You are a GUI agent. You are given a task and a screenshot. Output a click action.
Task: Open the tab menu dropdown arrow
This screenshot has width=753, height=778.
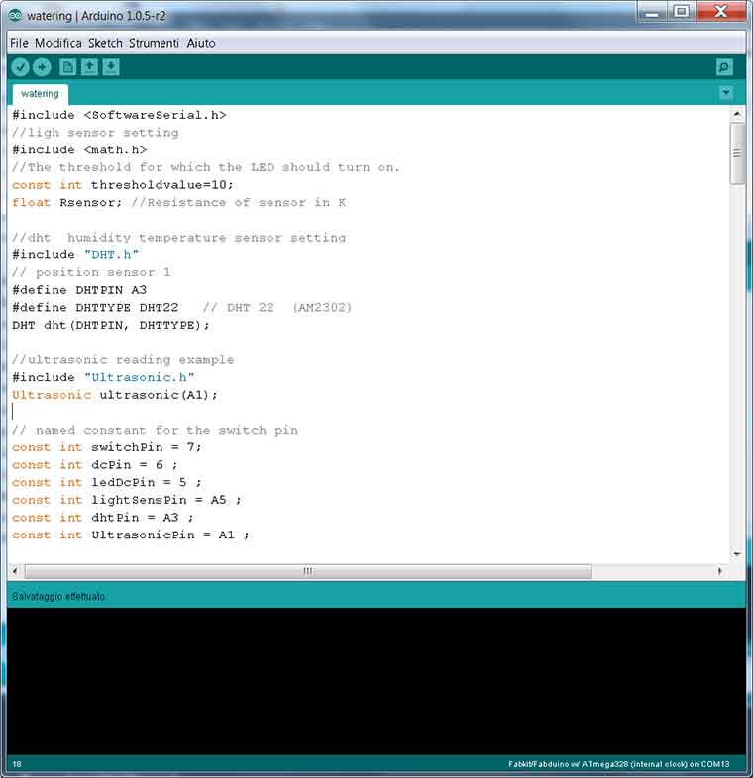click(725, 93)
